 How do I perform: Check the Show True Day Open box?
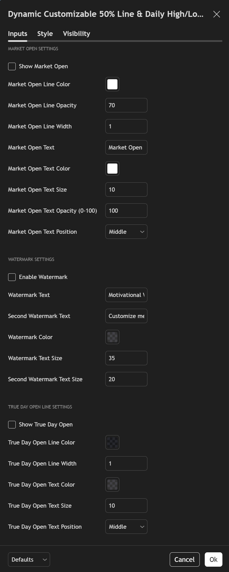(x=12, y=425)
